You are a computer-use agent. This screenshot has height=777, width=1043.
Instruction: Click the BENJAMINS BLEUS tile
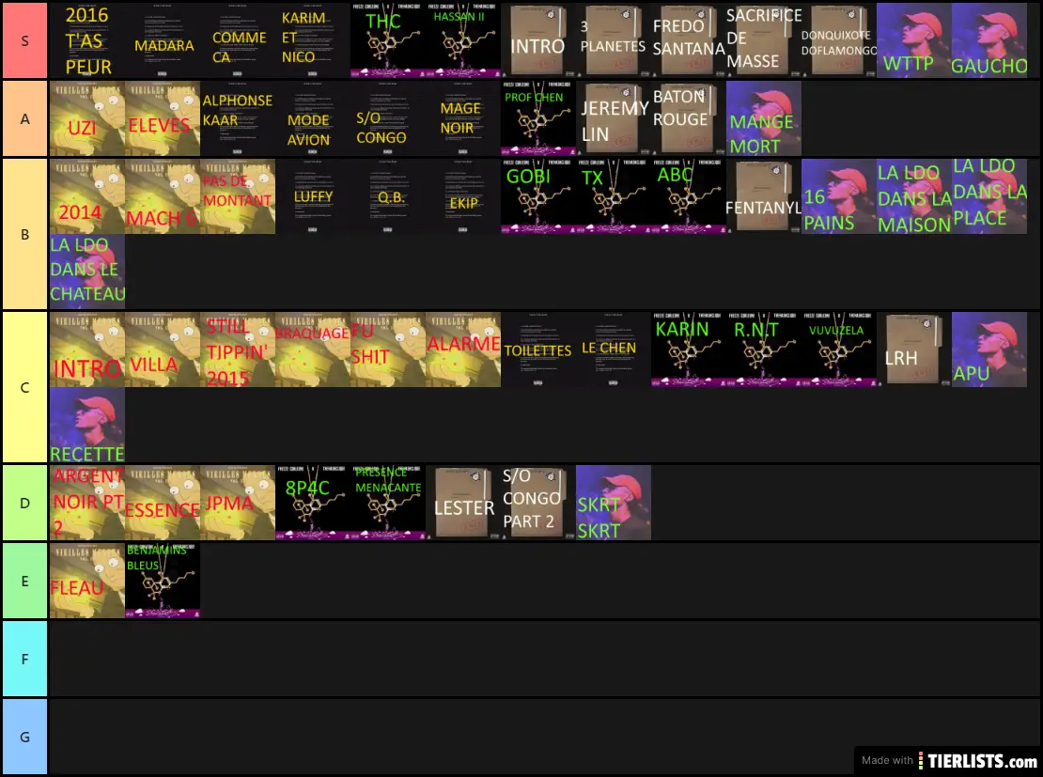coord(163,581)
